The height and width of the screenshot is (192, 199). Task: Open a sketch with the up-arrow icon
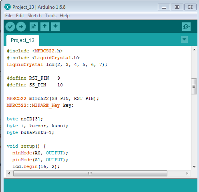point(44,26)
